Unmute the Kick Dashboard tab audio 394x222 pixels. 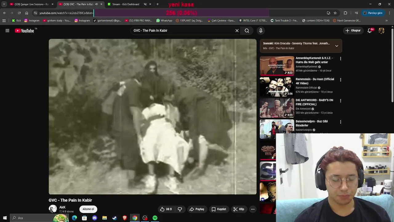[x=145, y=4]
